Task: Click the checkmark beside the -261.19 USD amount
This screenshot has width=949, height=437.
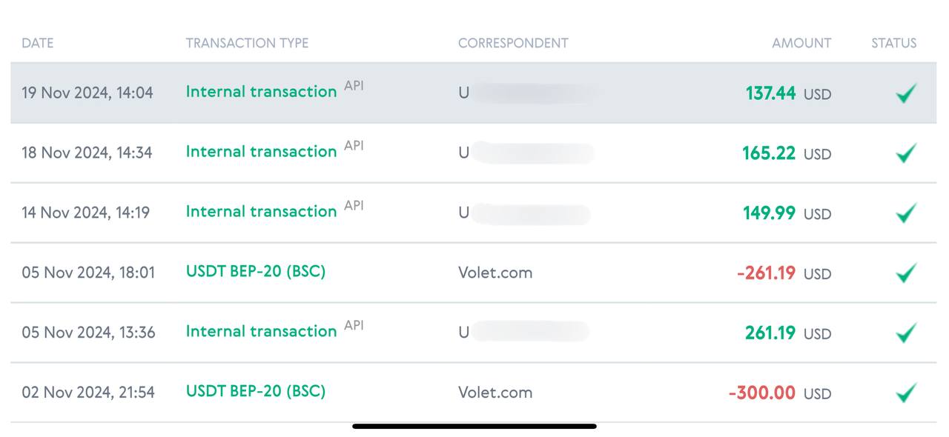Action: point(905,273)
